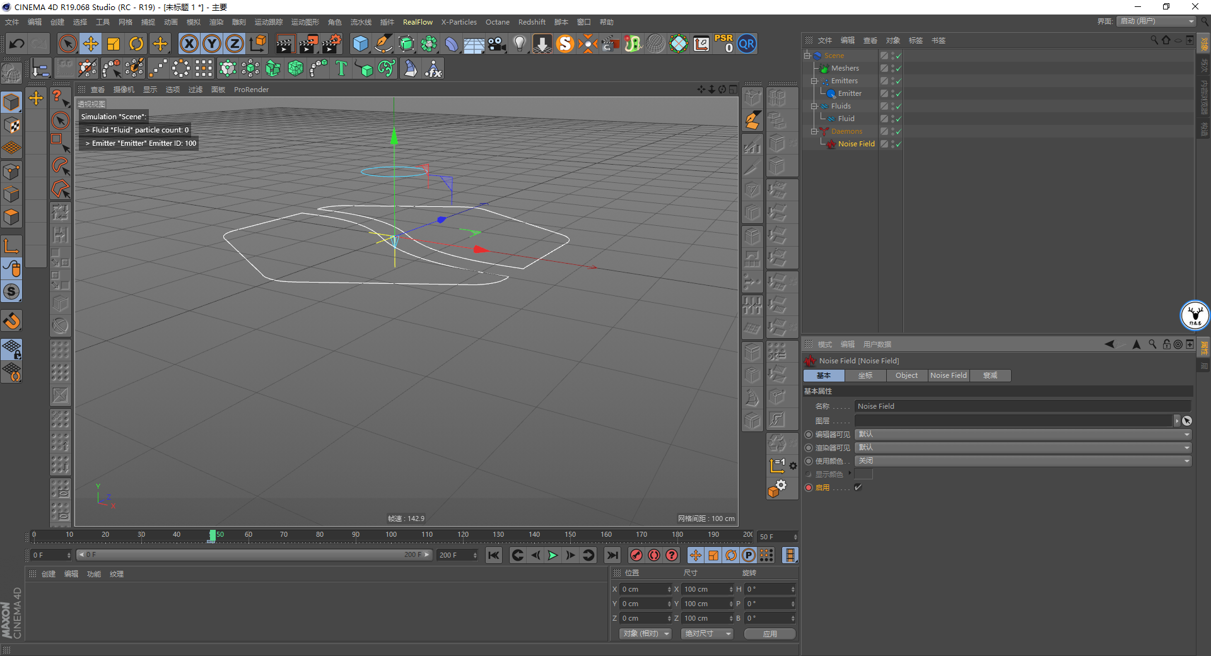The height and width of the screenshot is (656, 1211).
Task: Activate the Scale tool in top toolbar
Action: pyautogui.click(x=114, y=44)
